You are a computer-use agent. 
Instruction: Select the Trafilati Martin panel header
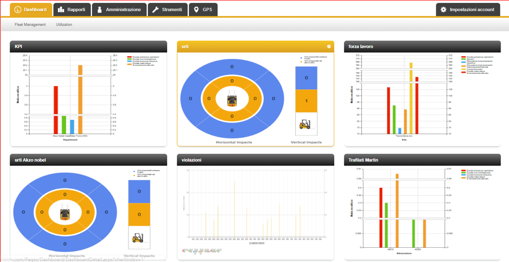[364, 160]
